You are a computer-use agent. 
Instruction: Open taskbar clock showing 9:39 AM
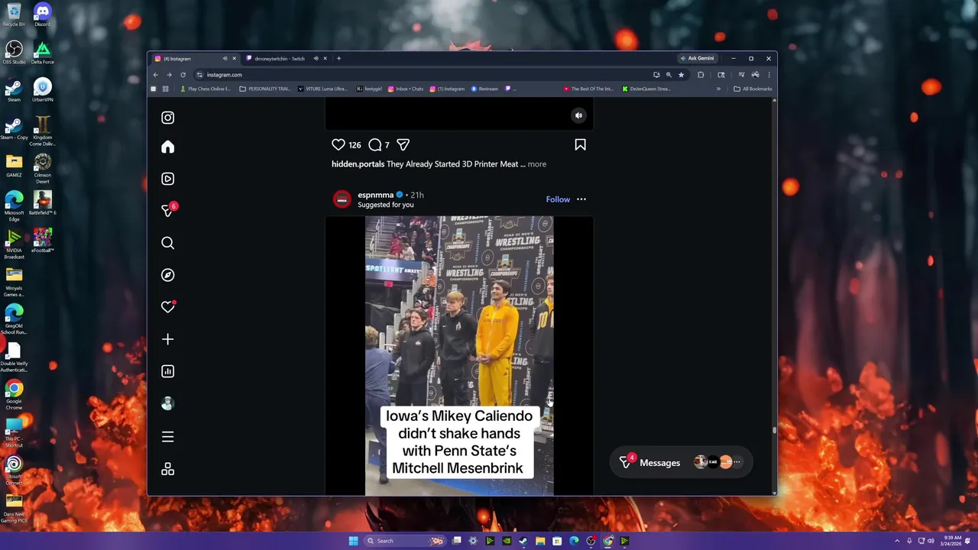(x=952, y=541)
